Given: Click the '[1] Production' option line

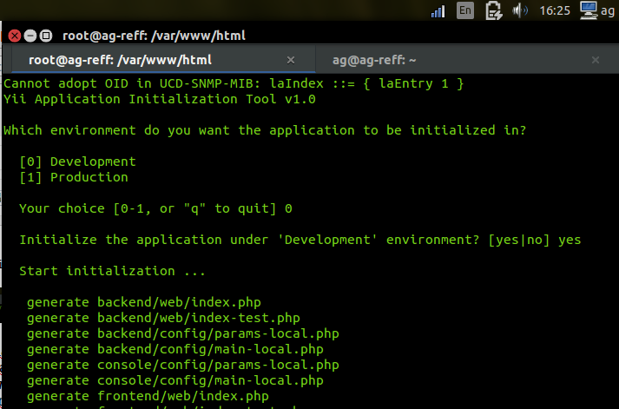Looking at the screenshot, I should pyautogui.click(x=74, y=177).
